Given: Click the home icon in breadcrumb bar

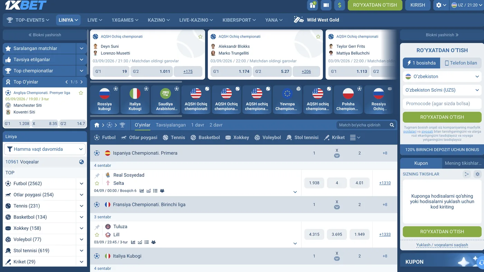Looking at the screenshot, I should [97, 125].
